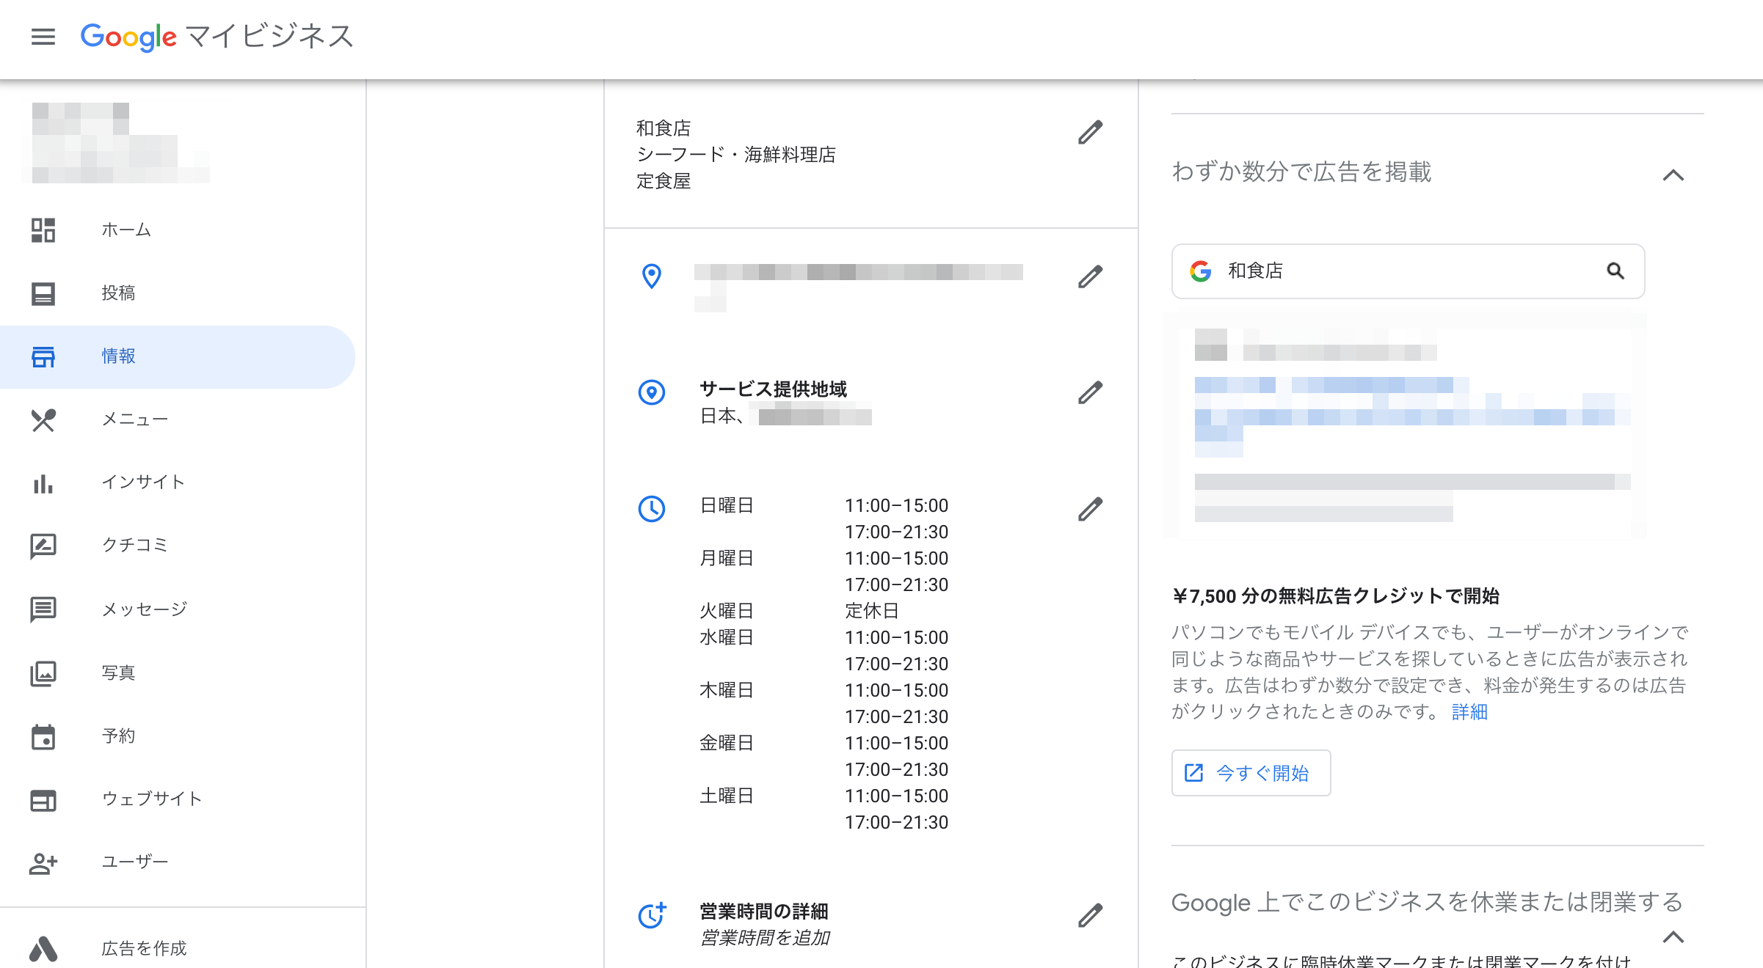Open クチコミ in the sidebar

pos(178,546)
